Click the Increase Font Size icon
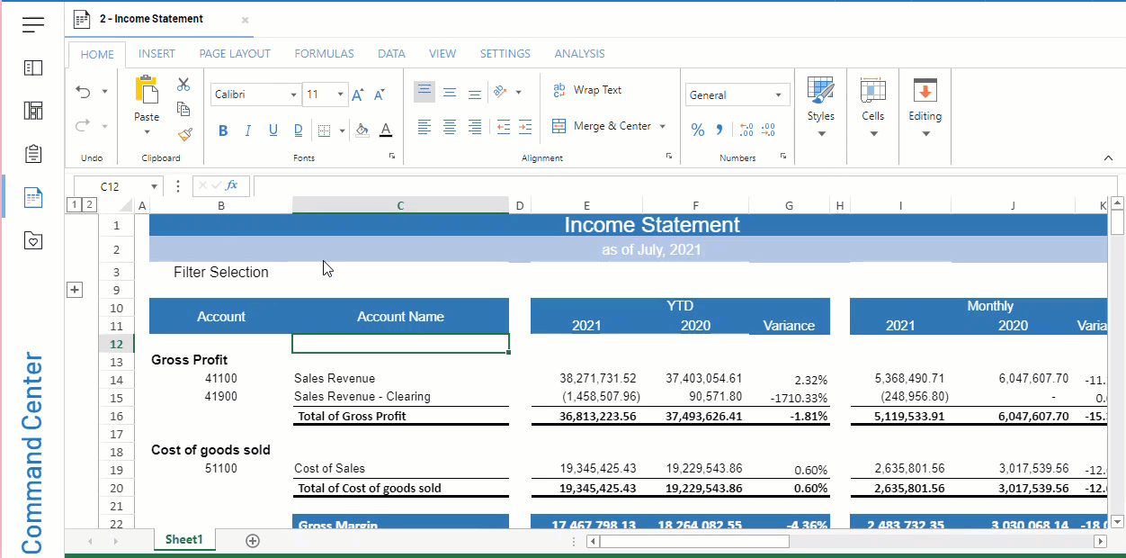 [x=358, y=94]
